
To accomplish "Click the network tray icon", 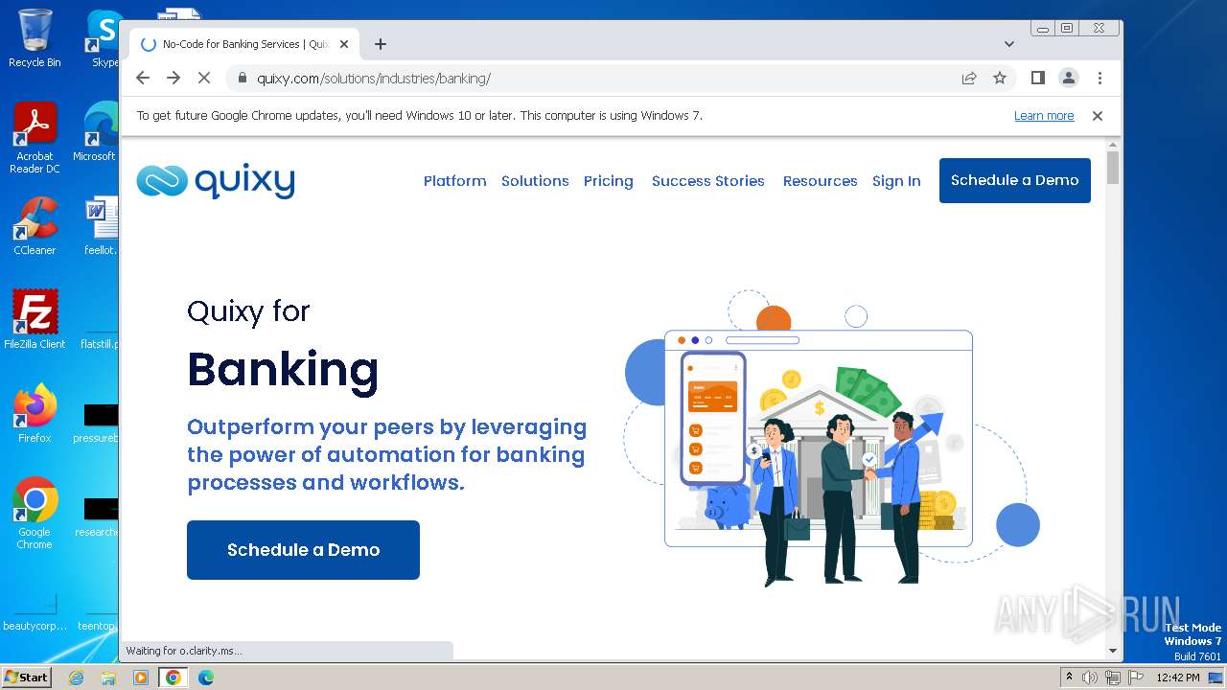I will (1113, 678).
